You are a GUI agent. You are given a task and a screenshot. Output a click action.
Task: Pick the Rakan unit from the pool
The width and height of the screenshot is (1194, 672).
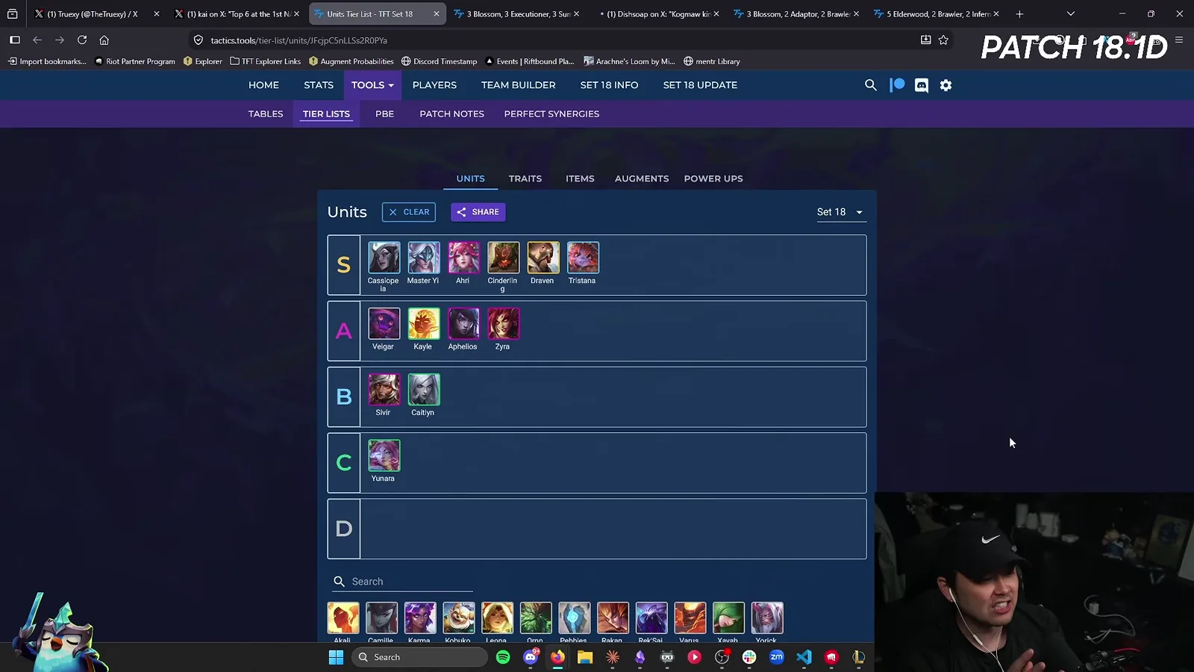tap(613, 618)
